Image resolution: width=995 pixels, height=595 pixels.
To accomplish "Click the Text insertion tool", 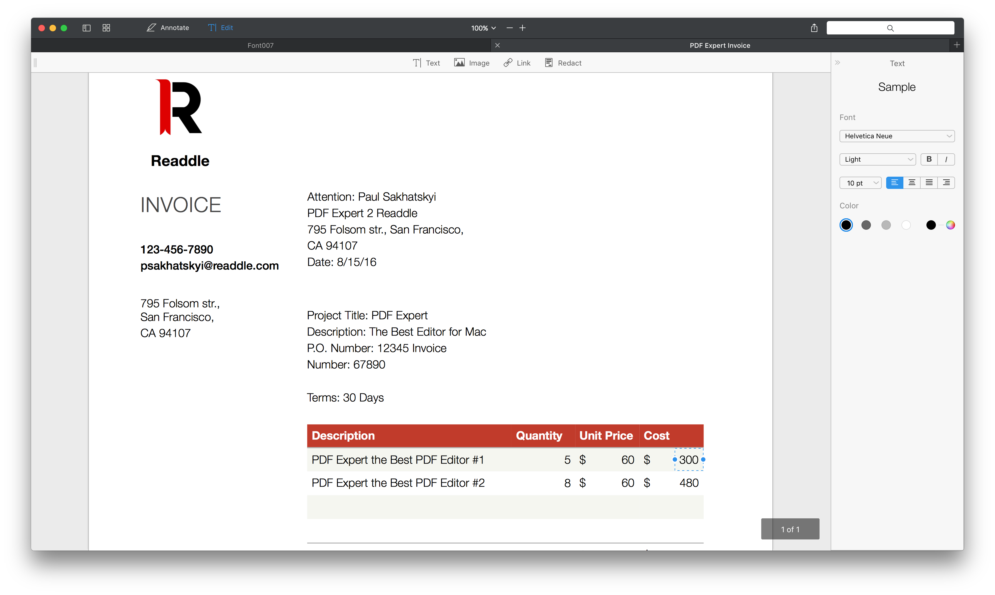I will pyautogui.click(x=425, y=63).
